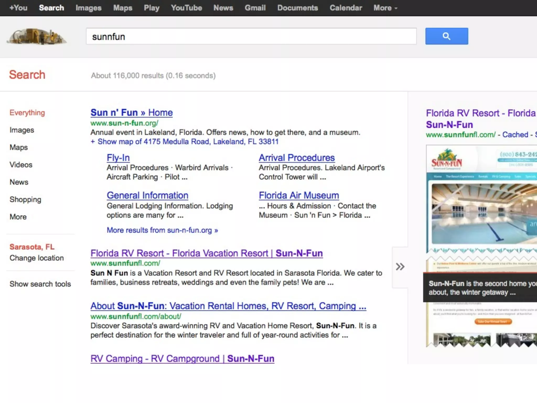
Task: Open the More dropdown in top bar
Action: tap(385, 8)
